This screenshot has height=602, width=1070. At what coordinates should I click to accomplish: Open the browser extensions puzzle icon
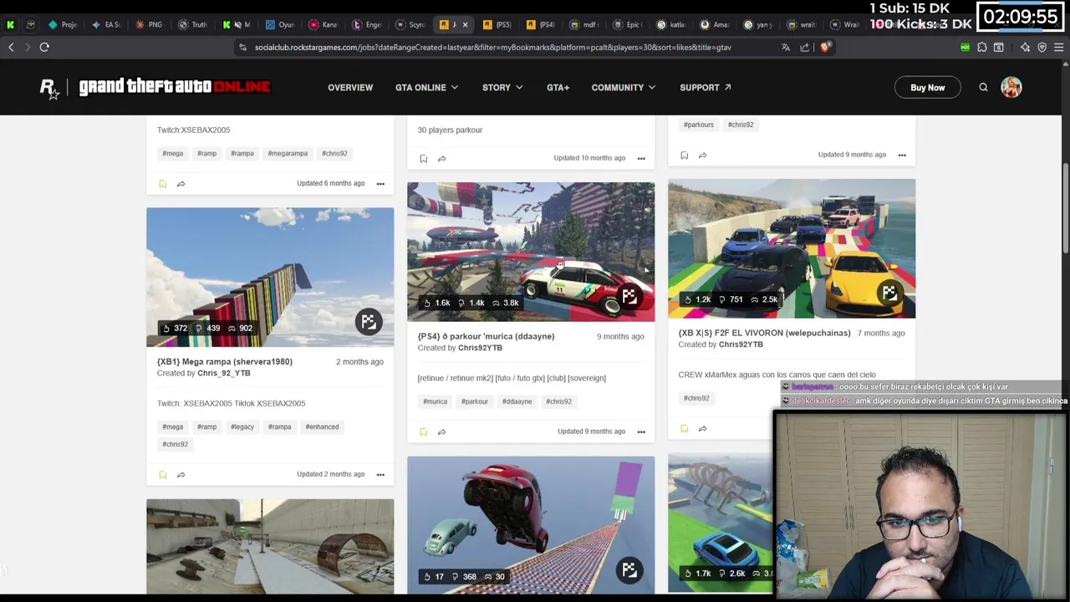pos(982,48)
